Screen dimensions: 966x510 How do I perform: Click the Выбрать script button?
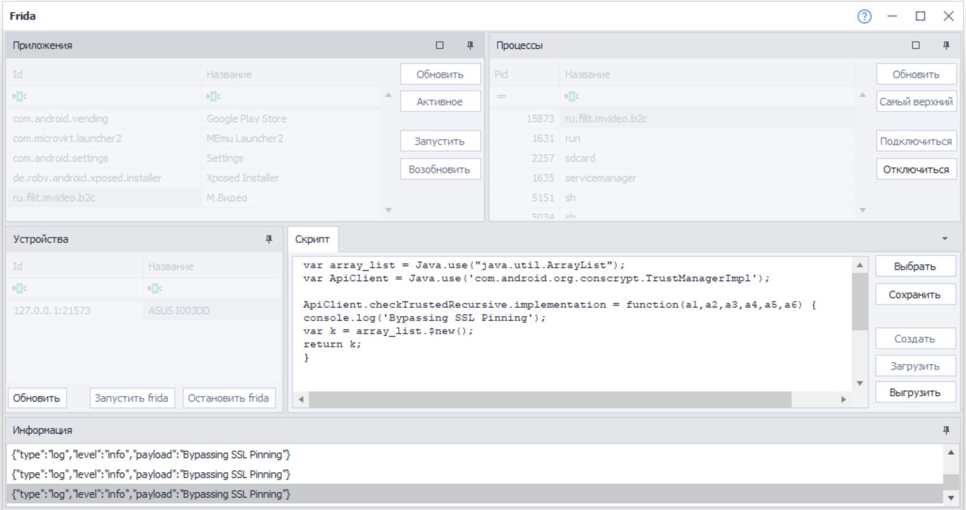915,267
